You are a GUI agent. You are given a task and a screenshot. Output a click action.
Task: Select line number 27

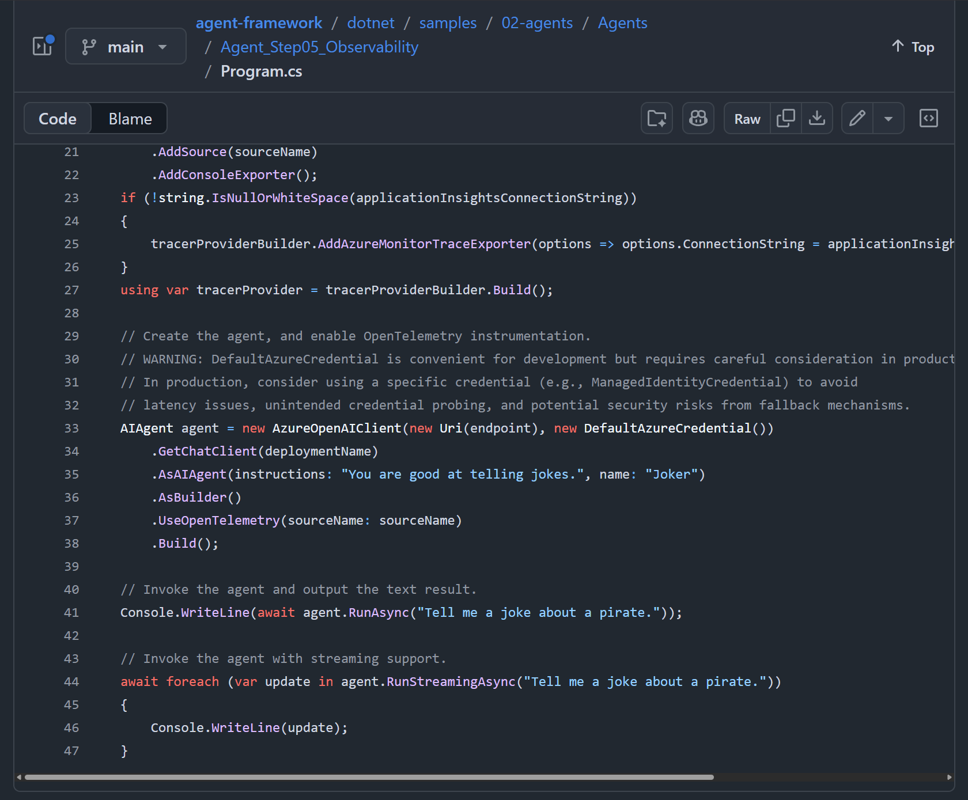(x=71, y=290)
